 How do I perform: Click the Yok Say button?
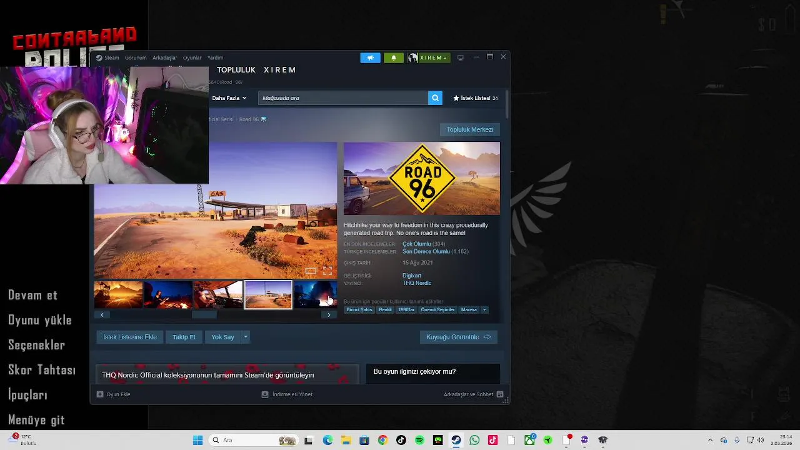pos(222,337)
